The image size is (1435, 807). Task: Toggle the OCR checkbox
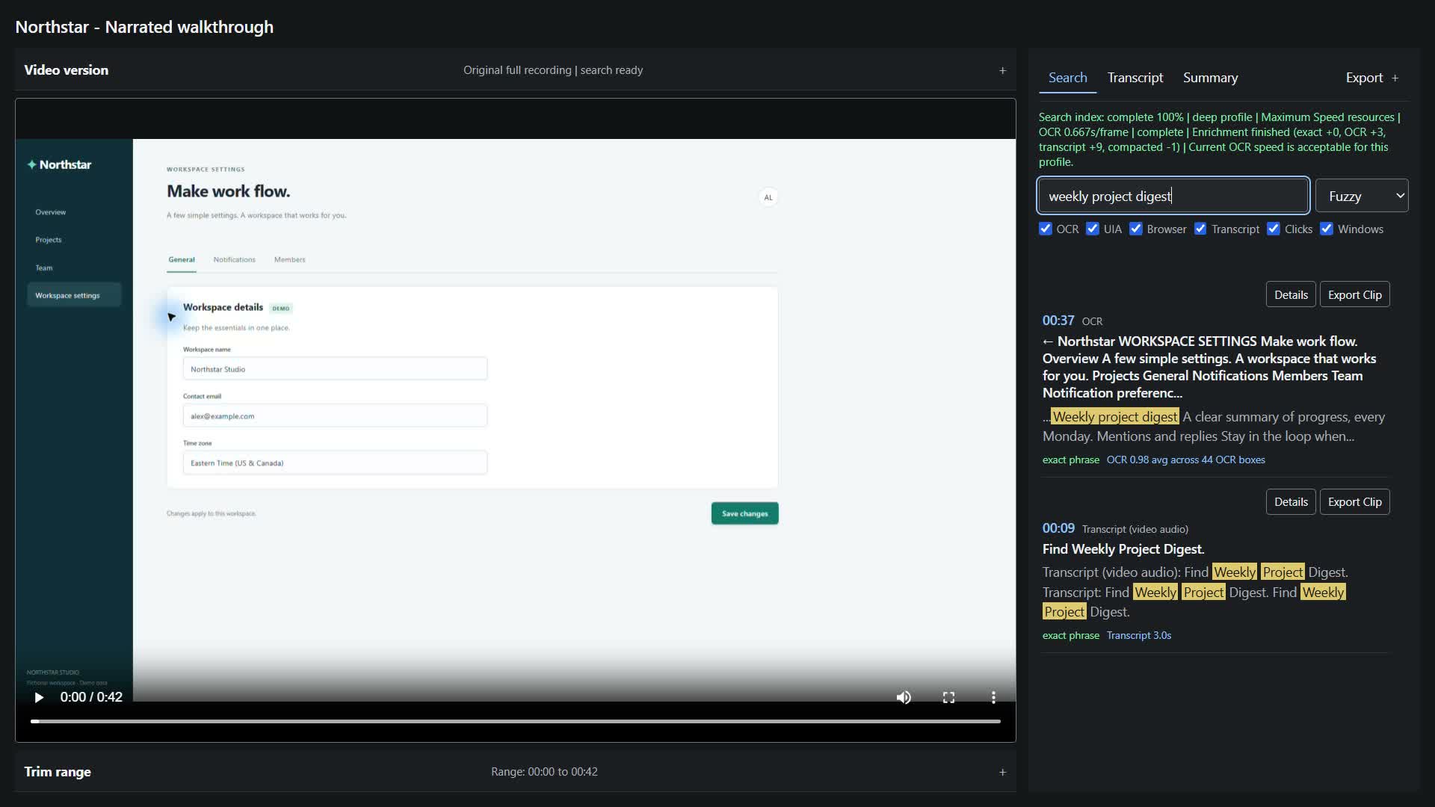[1046, 229]
